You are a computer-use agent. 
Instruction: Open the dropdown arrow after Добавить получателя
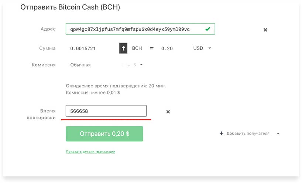click(278, 134)
